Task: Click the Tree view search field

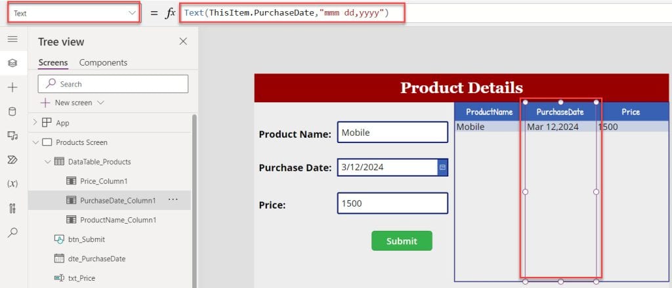Action: tap(113, 84)
